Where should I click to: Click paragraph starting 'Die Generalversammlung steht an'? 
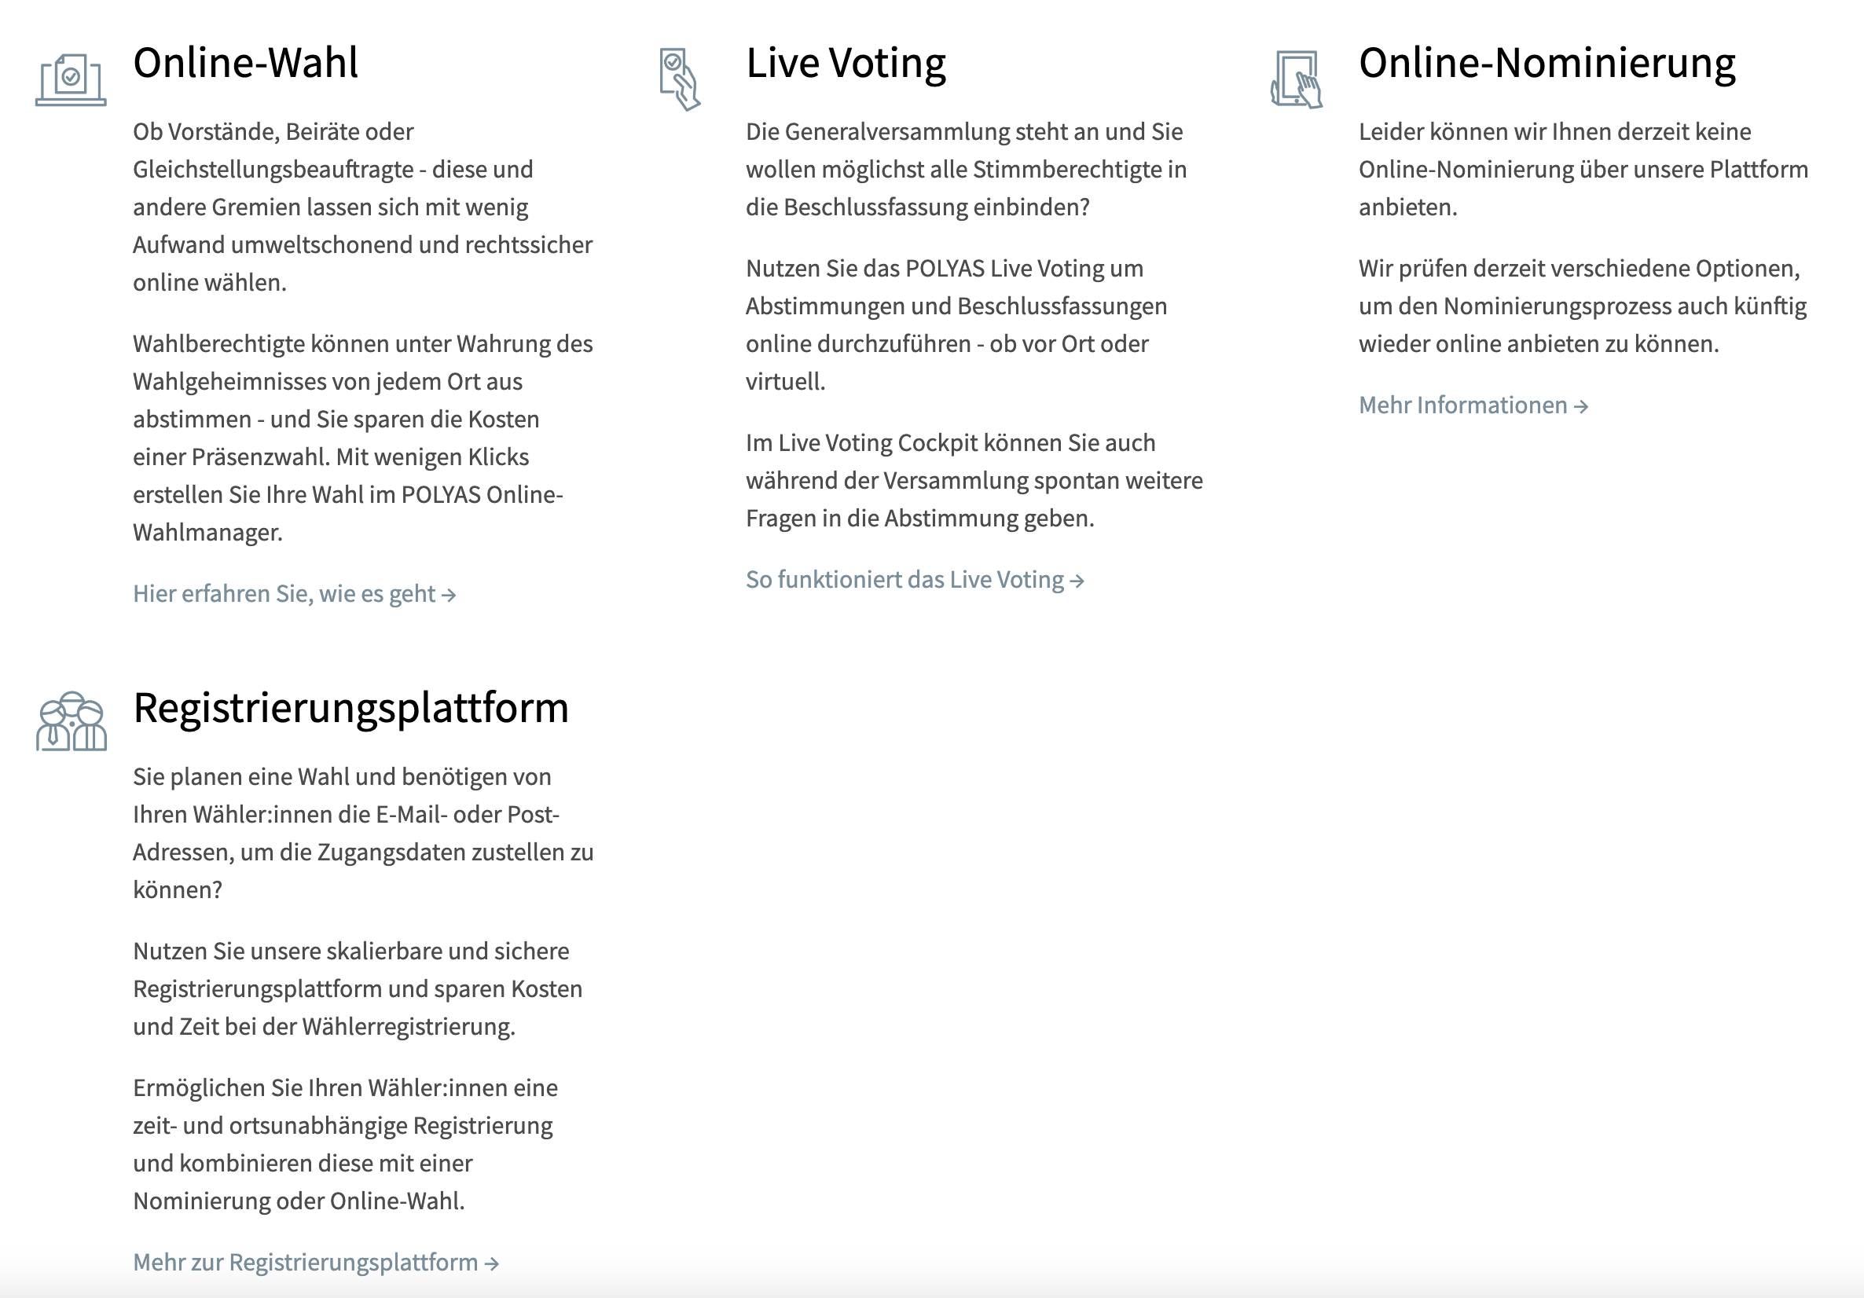pos(966,170)
